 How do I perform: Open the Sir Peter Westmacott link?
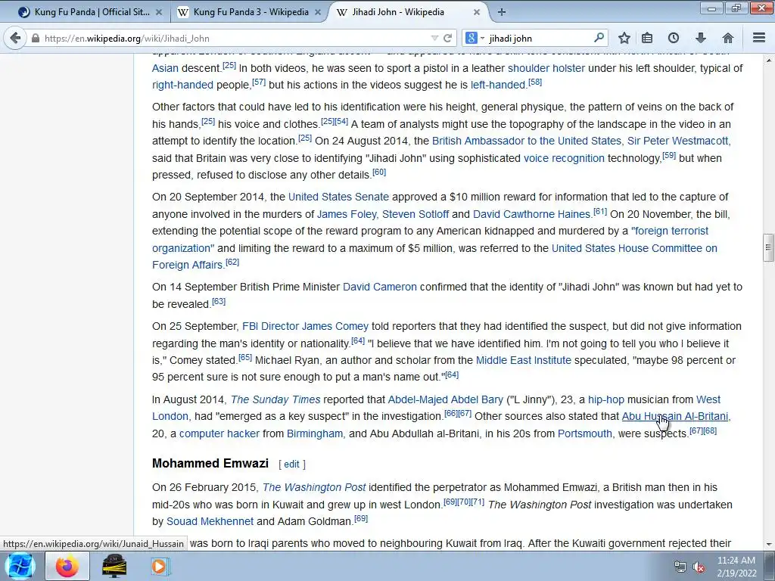click(x=677, y=141)
